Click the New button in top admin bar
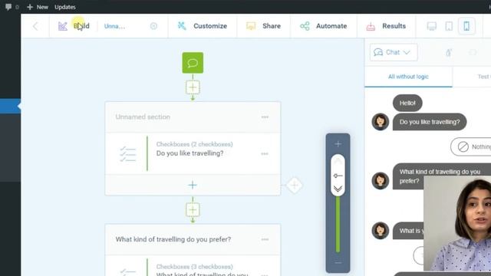491x276 pixels. tap(38, 7)
